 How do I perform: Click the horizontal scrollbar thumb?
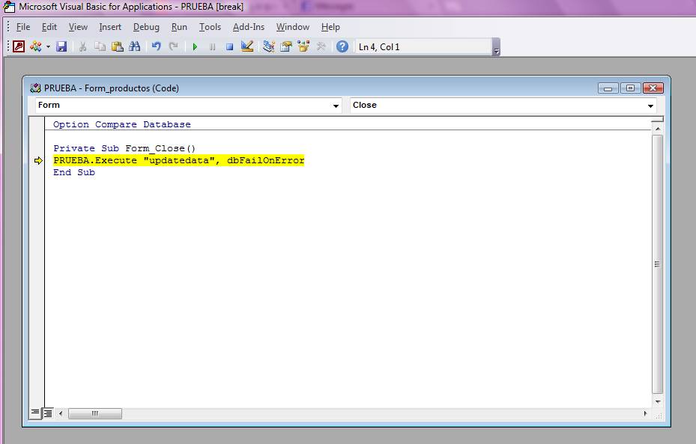point(95,413)
